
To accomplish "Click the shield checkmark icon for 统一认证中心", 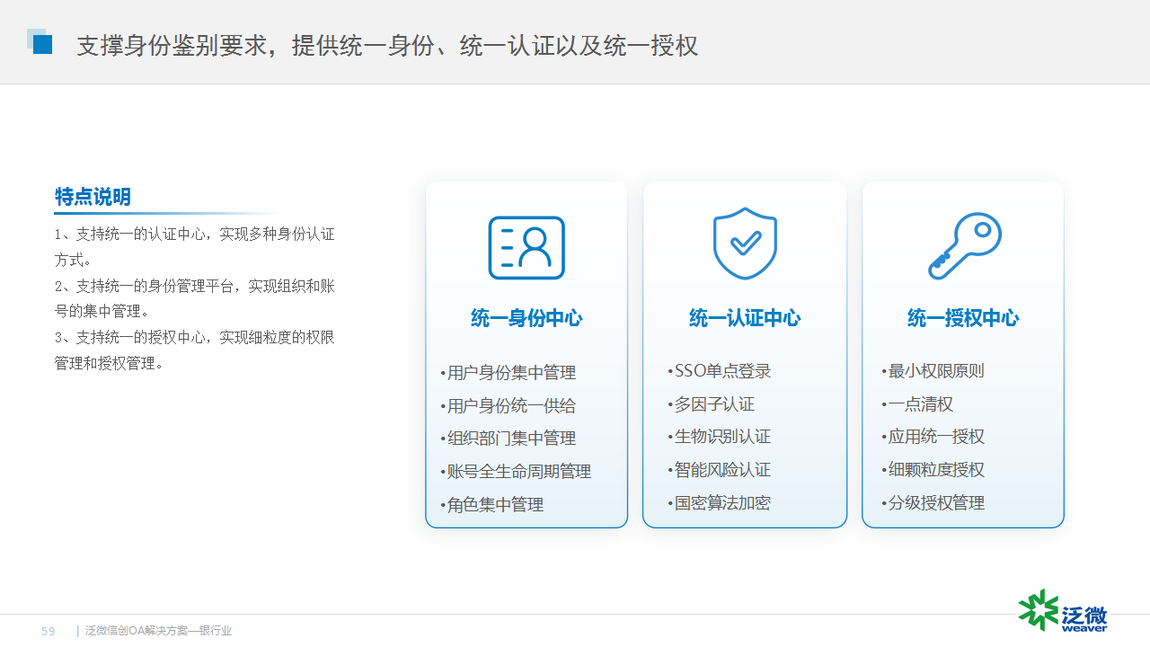I will (745, 244).
